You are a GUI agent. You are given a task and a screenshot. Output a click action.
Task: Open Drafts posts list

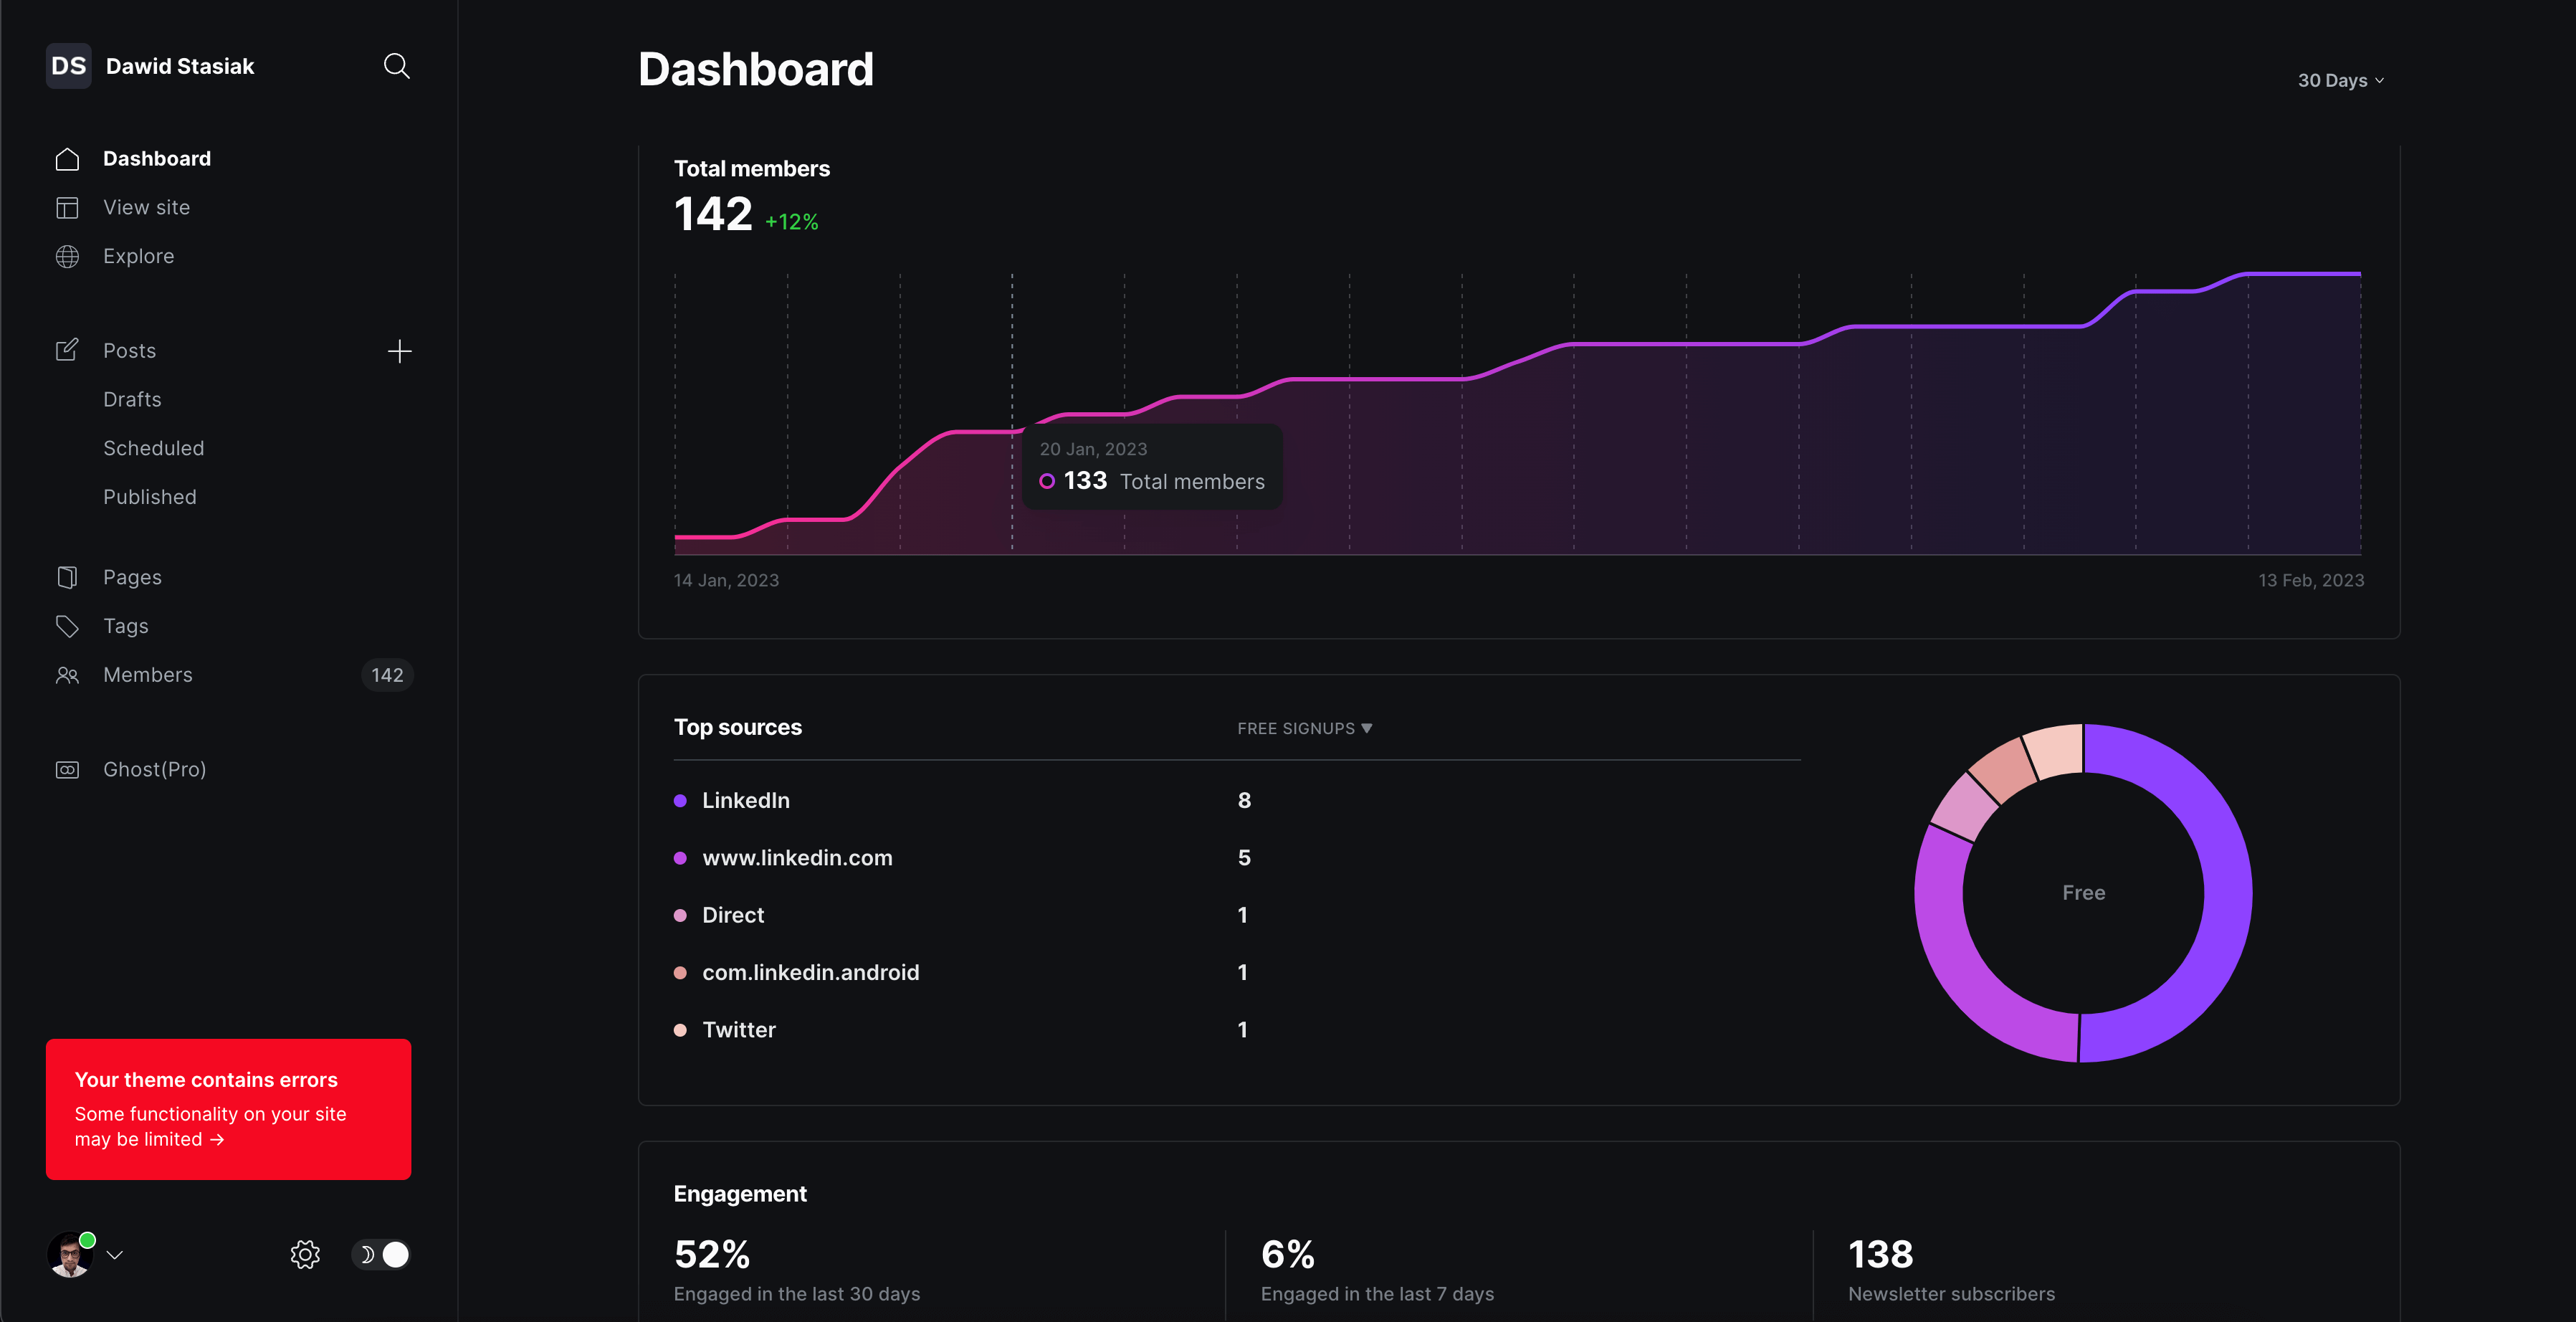point(132,399)
